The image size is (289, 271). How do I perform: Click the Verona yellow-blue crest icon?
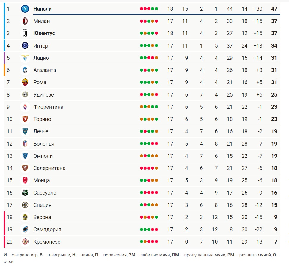coord(25,217)
